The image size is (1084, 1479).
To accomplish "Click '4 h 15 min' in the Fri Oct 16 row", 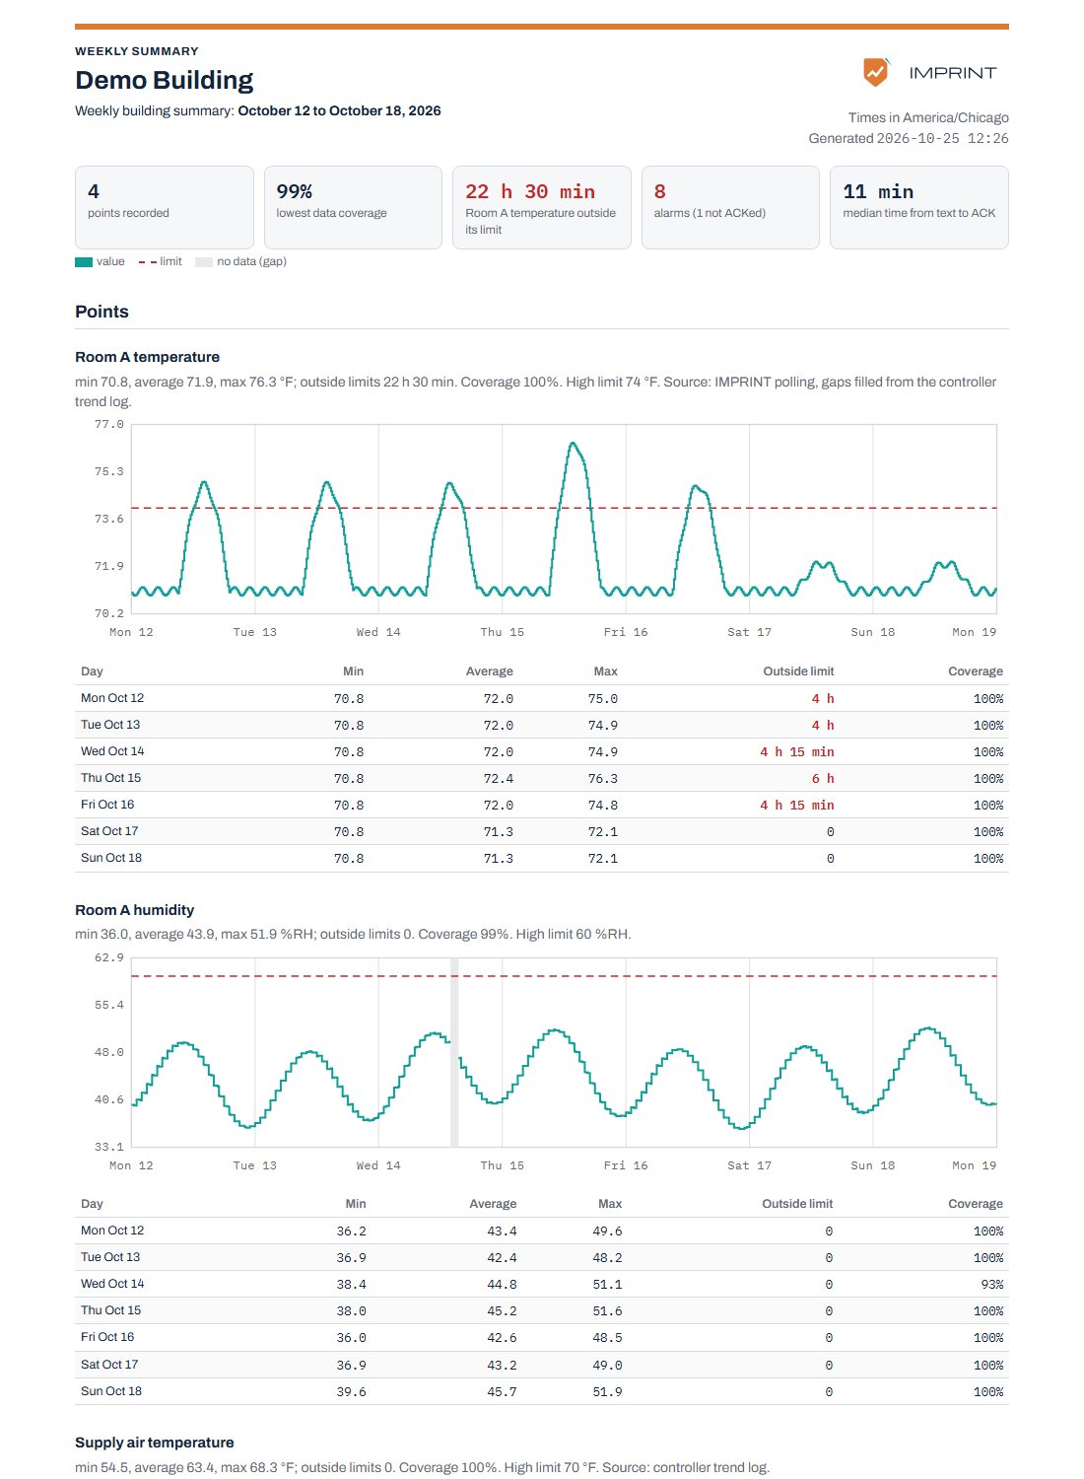I will click(797, 806).
